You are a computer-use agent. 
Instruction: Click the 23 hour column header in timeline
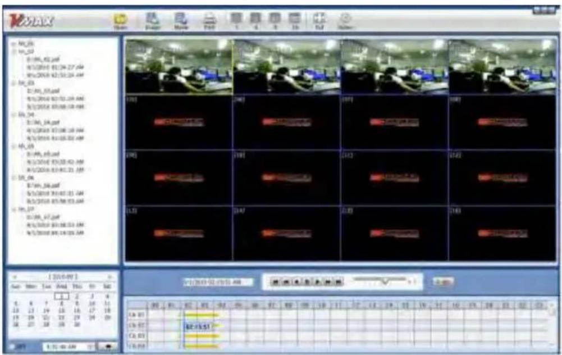(539, 306)
